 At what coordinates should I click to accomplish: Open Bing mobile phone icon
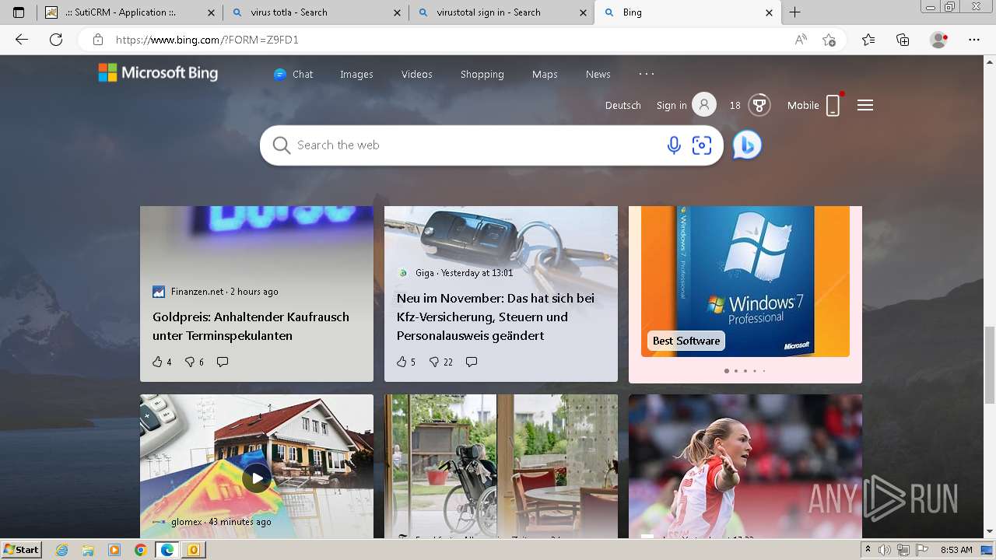click(x=833, y=105)
